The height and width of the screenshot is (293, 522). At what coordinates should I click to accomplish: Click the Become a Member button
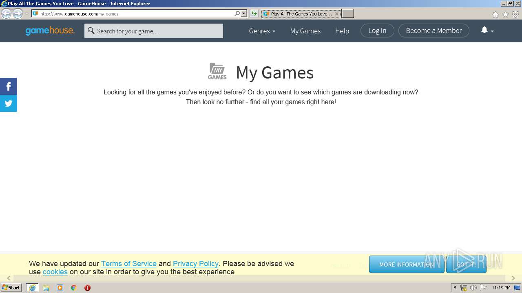pos(434,31)
